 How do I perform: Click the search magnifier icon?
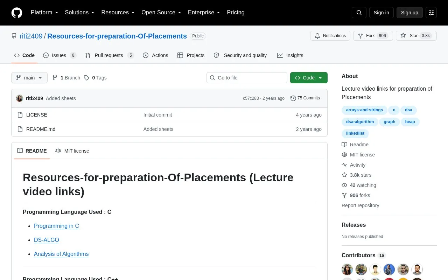(x=359, y=13)
